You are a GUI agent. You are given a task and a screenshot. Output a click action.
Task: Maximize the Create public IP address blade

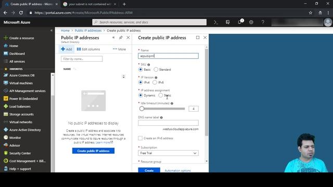(x=198, y=37)
